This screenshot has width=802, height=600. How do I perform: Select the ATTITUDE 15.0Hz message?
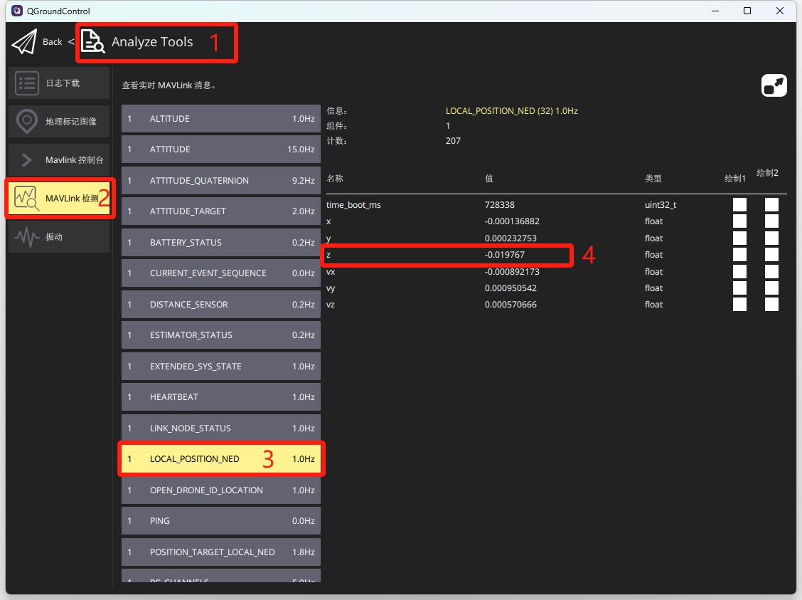pyautogui.click(x=221, y=149)
